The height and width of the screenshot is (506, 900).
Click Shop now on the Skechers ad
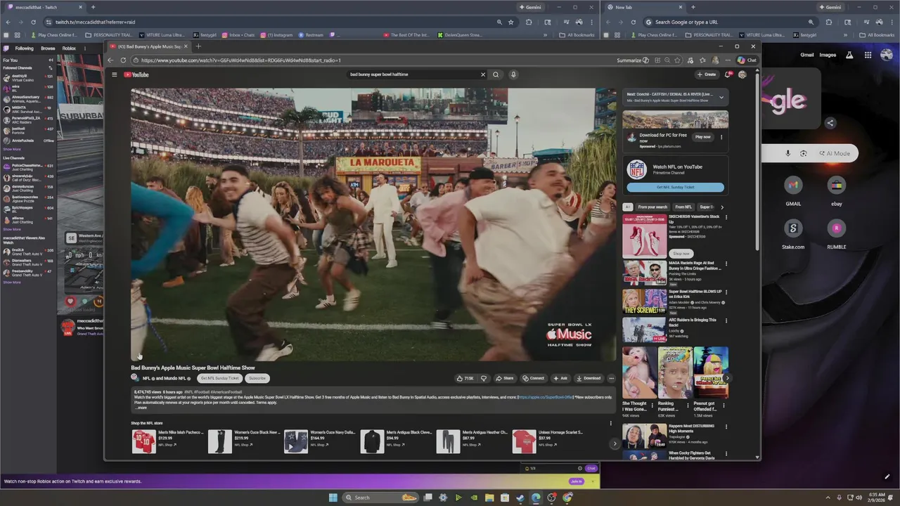[681, 253]
